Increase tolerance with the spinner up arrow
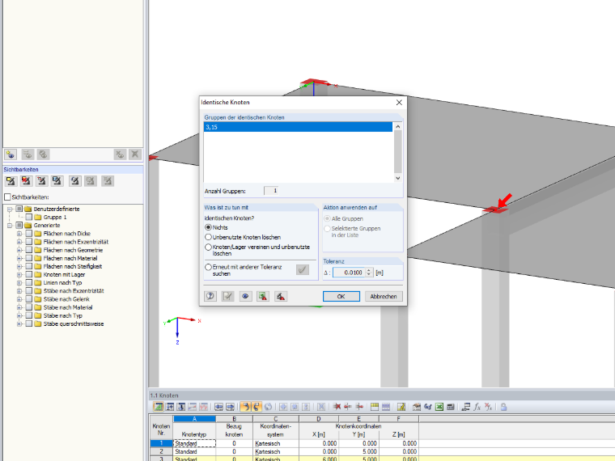 [x=369, y=270]
